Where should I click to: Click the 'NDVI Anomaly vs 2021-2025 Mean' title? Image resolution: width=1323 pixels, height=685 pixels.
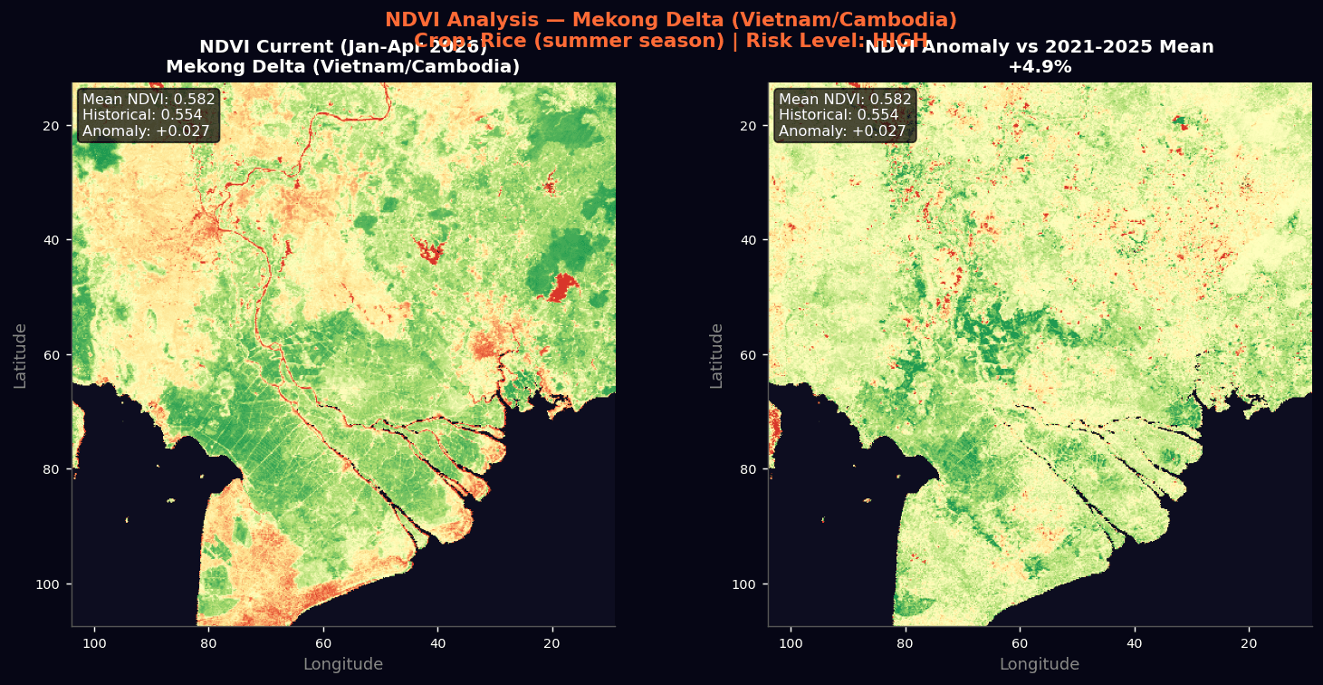pyautogui.click(x=1040, y=47)
